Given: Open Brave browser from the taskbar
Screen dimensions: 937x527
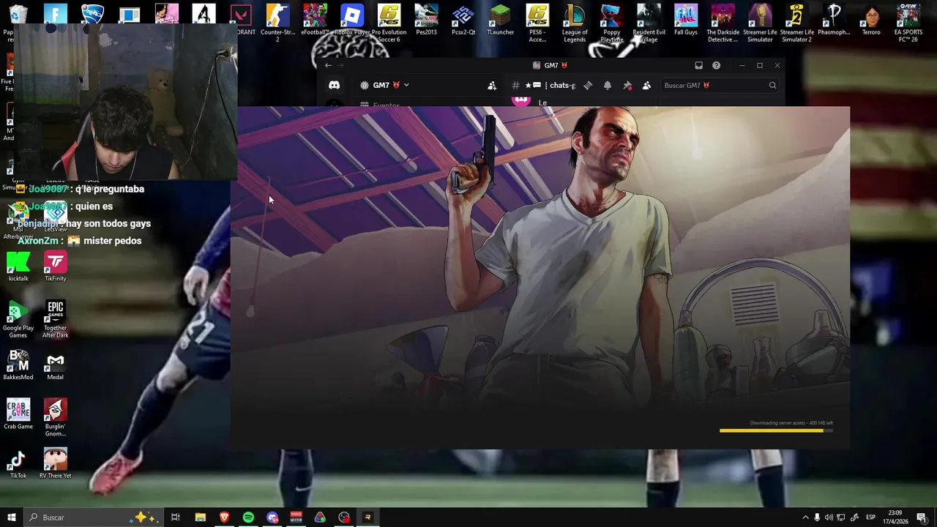Looking at the screenshot, I should click(224, 517).
